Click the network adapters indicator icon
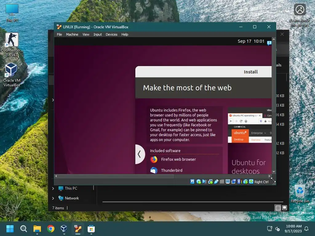 210,182
